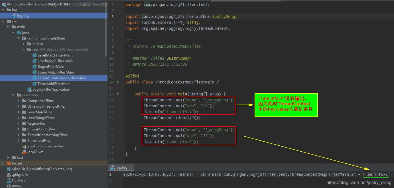Click the HELP.md file icon
The height and width of the screenshot is (188, 394).
point(9,180)
